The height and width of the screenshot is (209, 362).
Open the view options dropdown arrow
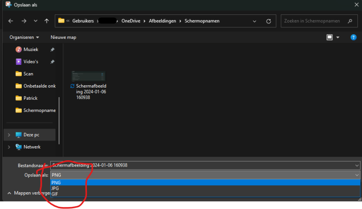(x=338, y=37)
